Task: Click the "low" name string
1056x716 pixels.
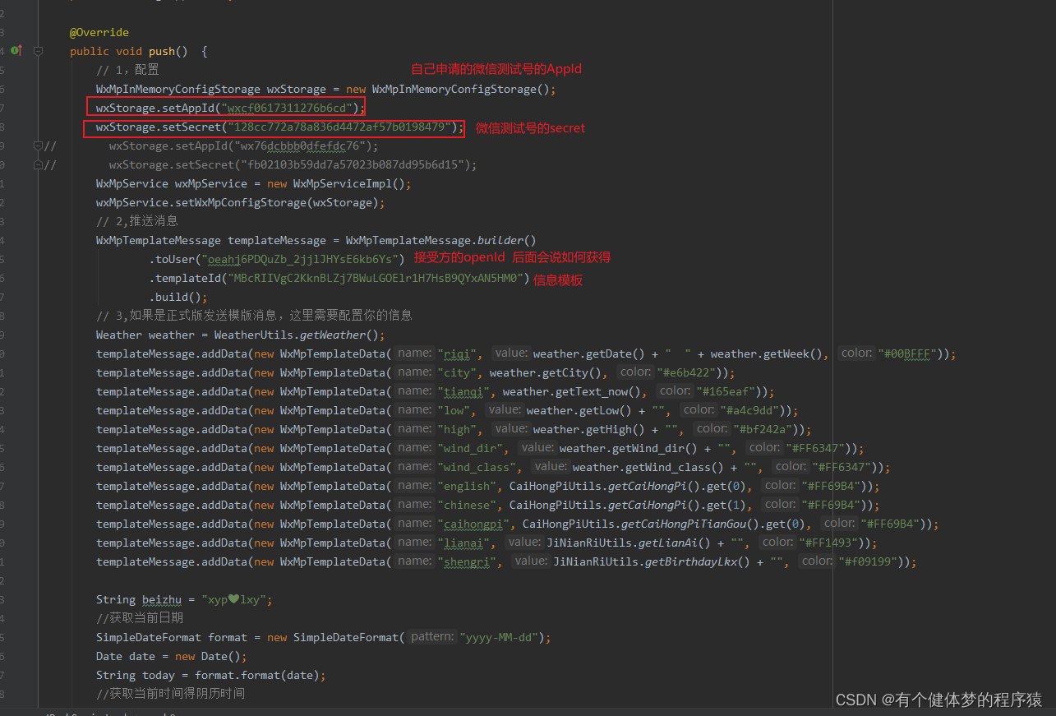Action: coord(454,410)
